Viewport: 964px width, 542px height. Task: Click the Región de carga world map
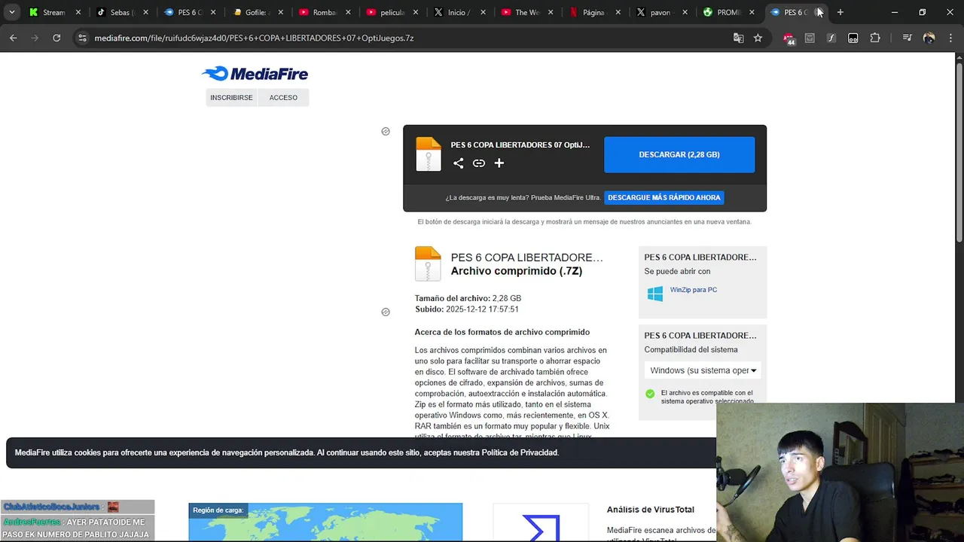pos(325,522)
